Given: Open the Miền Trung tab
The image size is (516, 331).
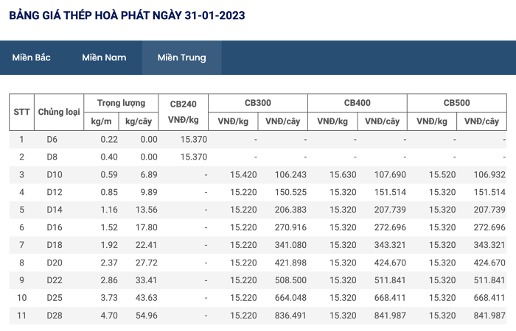Looking at the screenshot, I should coord(181,57).
